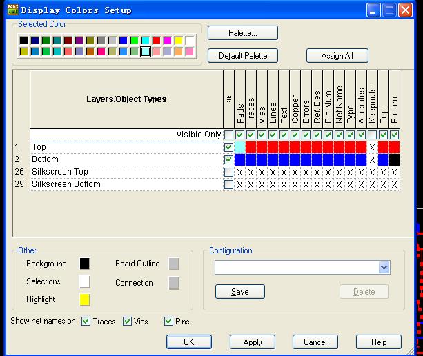Choose the white swatch in the Selected Color palette
The image size is (423, 356).
coord(189,41)
